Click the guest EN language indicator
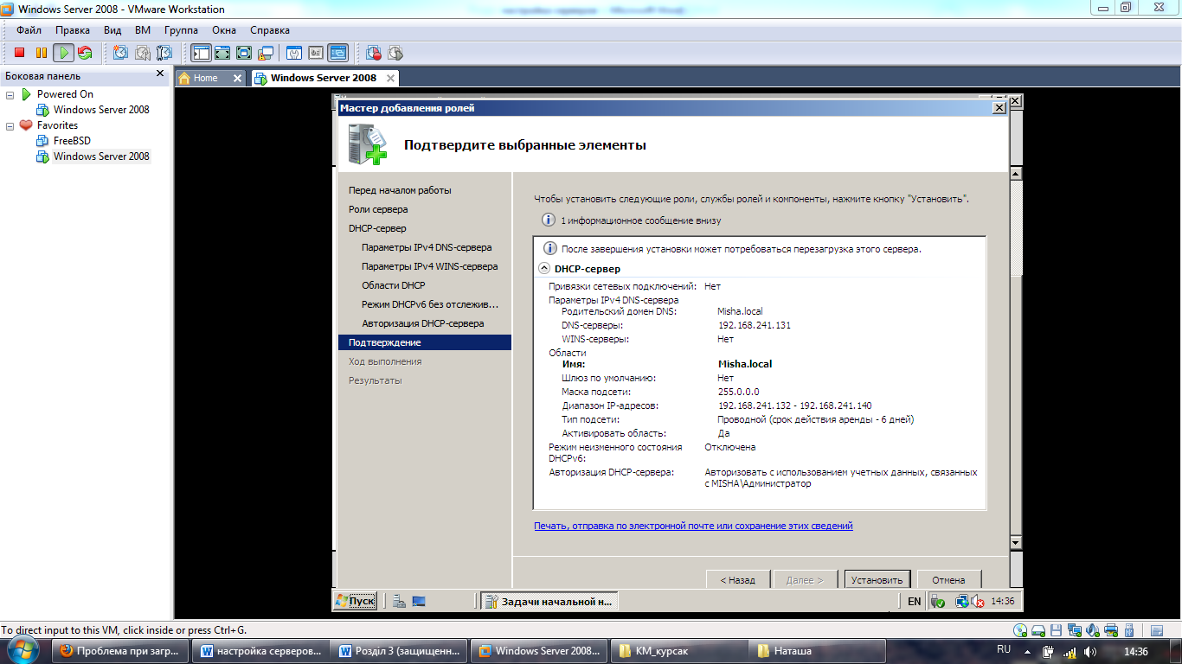This screenshot has width=1182, height=664. tap(915, 601)
